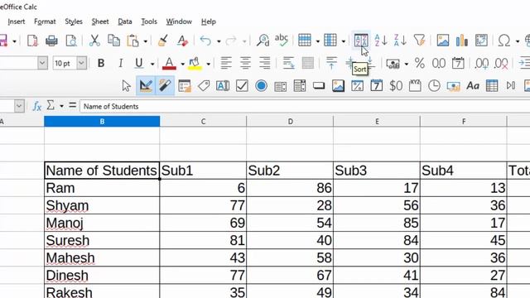Export directly as PDF

pyautogui.click(x=32, y=41)
